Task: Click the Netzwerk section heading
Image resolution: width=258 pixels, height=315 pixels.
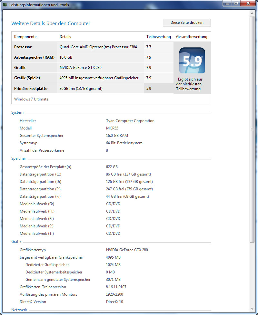Action: coord(19,310)
